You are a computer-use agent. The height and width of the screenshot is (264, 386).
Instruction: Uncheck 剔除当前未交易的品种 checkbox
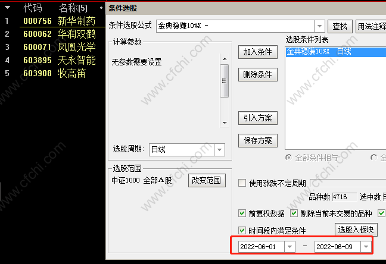click(294, 213)
